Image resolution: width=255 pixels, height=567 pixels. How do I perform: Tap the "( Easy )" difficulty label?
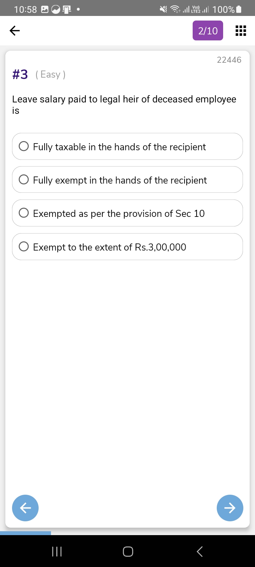click(50, 74)
